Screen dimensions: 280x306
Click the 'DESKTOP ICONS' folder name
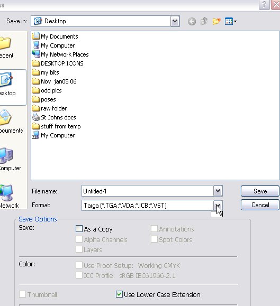(62, 63)
